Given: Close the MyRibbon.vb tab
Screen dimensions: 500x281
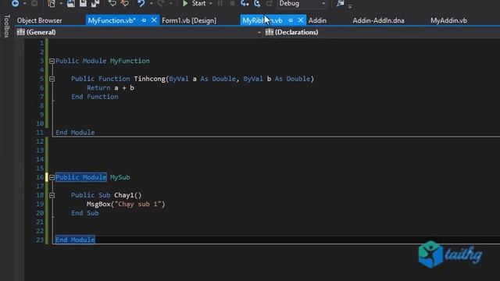Looking at the screenshot, I should (x=300, y=20).
